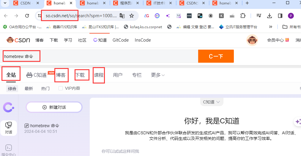Open 社区 in top navigation
The height and width of the screenshot is (156, 301).
82,40
